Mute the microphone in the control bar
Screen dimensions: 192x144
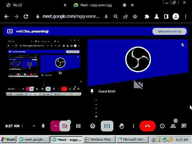[x=43, y=126]
